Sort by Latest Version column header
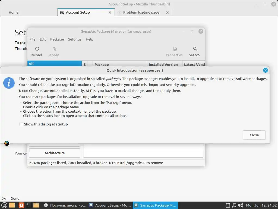 194,64
